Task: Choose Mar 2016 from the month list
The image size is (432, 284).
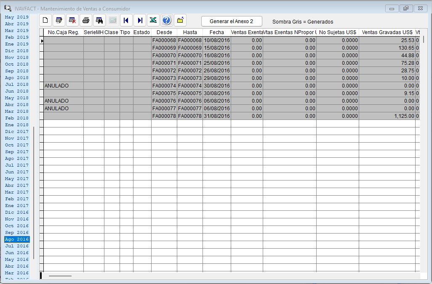Action: (x=17, y=273)
